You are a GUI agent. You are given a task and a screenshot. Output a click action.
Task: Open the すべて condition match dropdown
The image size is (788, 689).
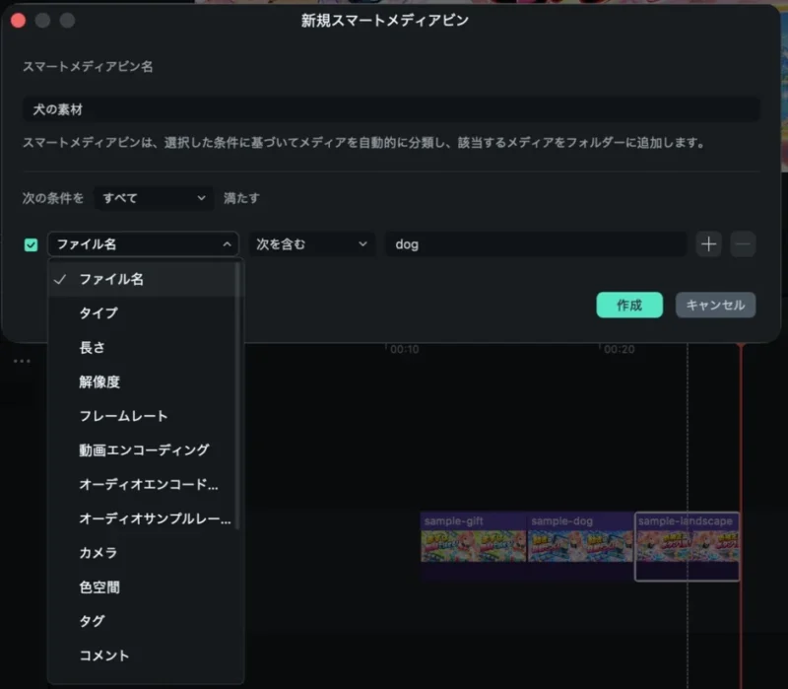tap(154, 198)
